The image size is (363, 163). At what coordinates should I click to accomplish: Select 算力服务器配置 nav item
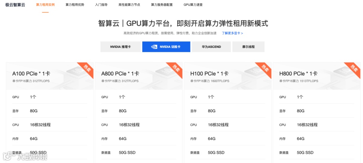[162, 5]
